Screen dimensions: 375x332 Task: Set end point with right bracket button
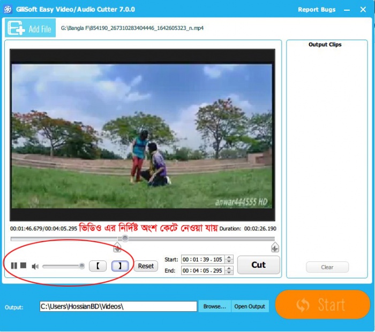120,266
